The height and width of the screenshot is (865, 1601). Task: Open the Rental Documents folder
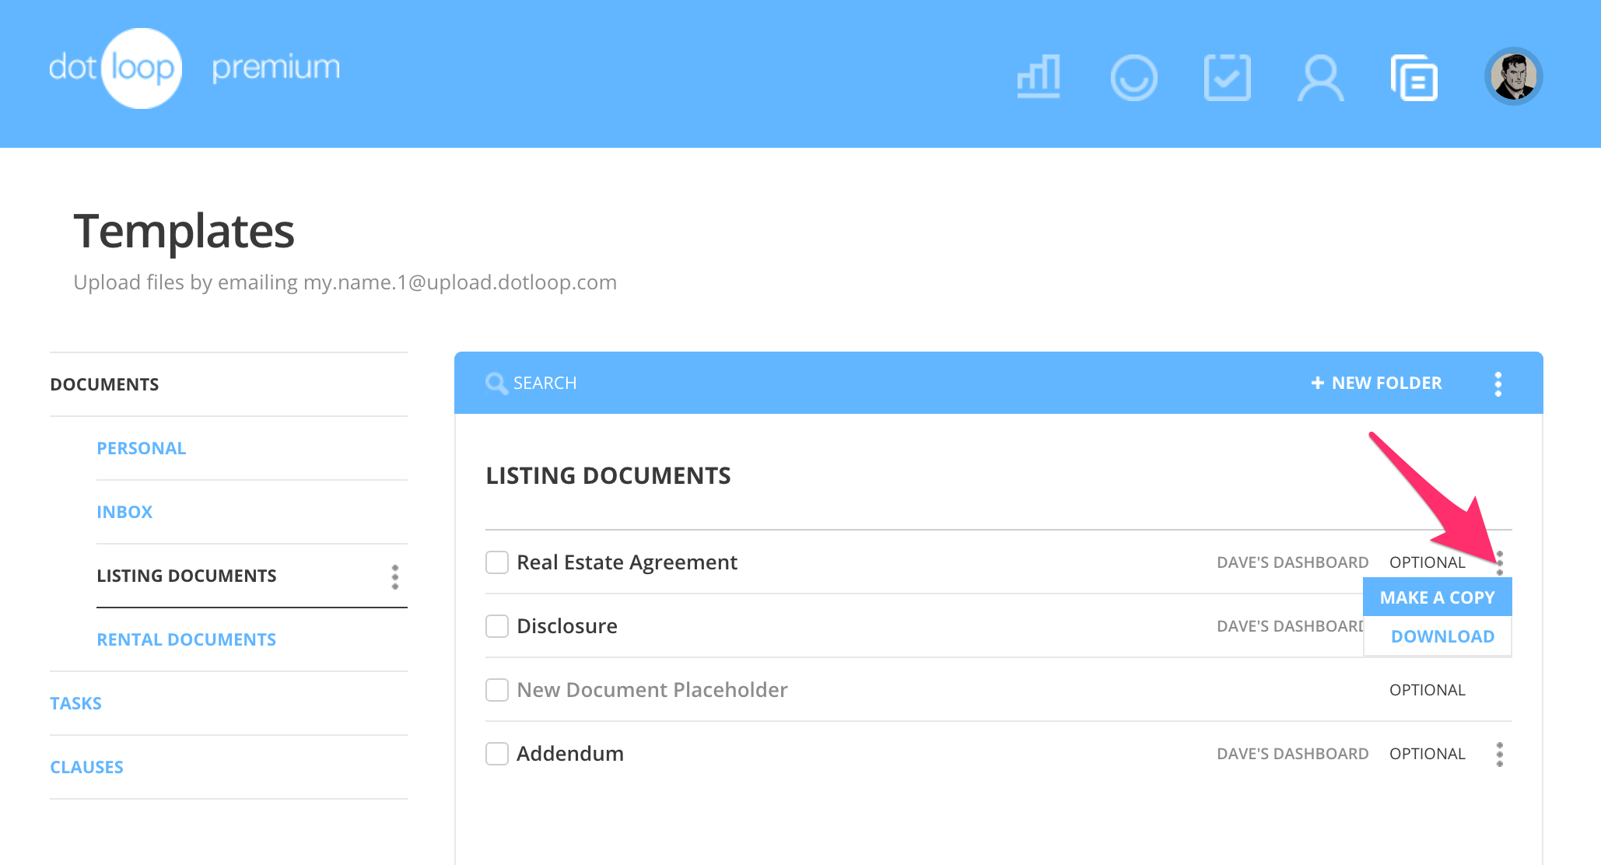[186, 639]
